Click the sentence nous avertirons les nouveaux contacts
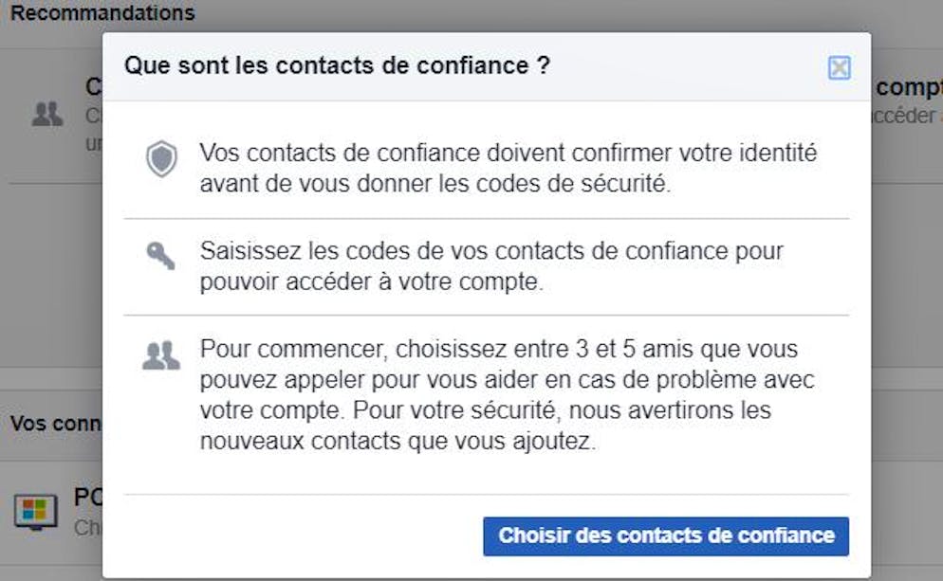 pyautogui.click(x=486, y=426)
